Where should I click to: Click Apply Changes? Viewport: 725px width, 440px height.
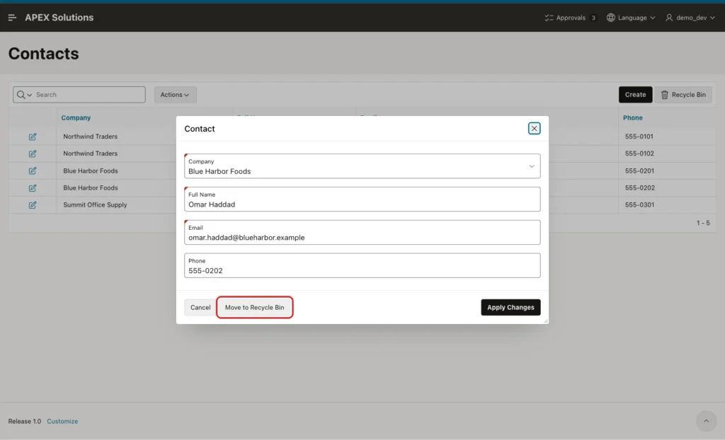(x=510, y=307)
